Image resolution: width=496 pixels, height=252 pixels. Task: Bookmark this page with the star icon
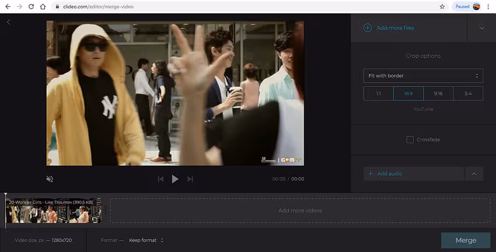coord(442,6)
